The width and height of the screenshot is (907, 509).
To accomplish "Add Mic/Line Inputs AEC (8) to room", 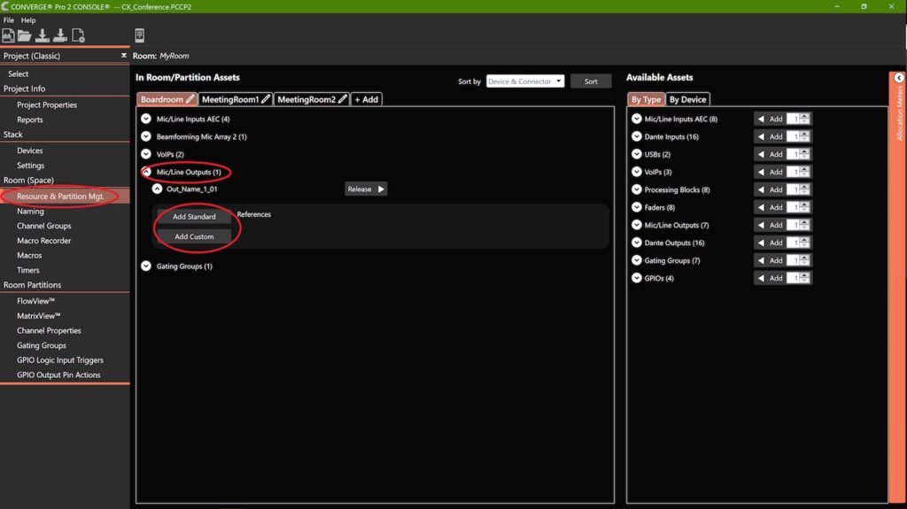I will point(770,119).
